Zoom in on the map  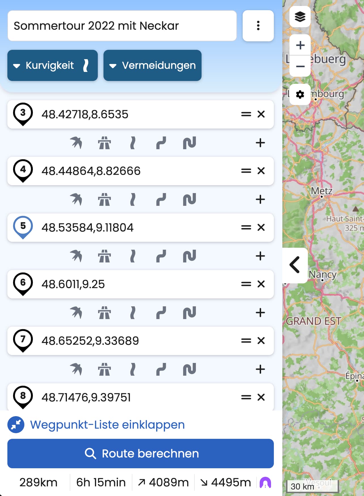(x=300, y=45)
